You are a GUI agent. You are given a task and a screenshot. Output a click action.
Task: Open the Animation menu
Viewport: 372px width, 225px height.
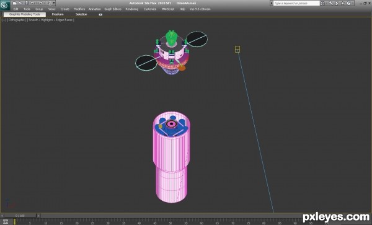point(95,9)
